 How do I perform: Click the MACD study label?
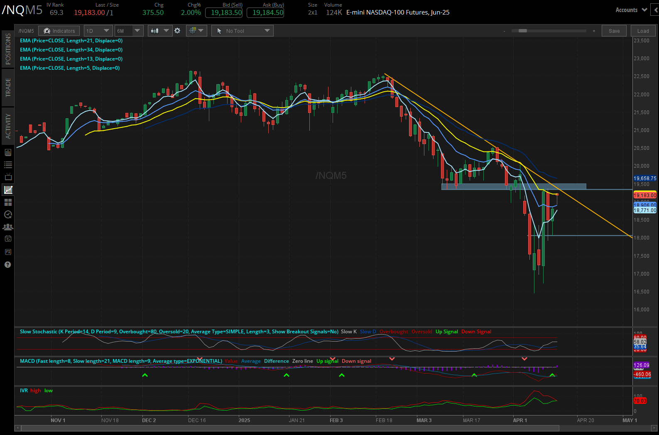tap(121, 361)
